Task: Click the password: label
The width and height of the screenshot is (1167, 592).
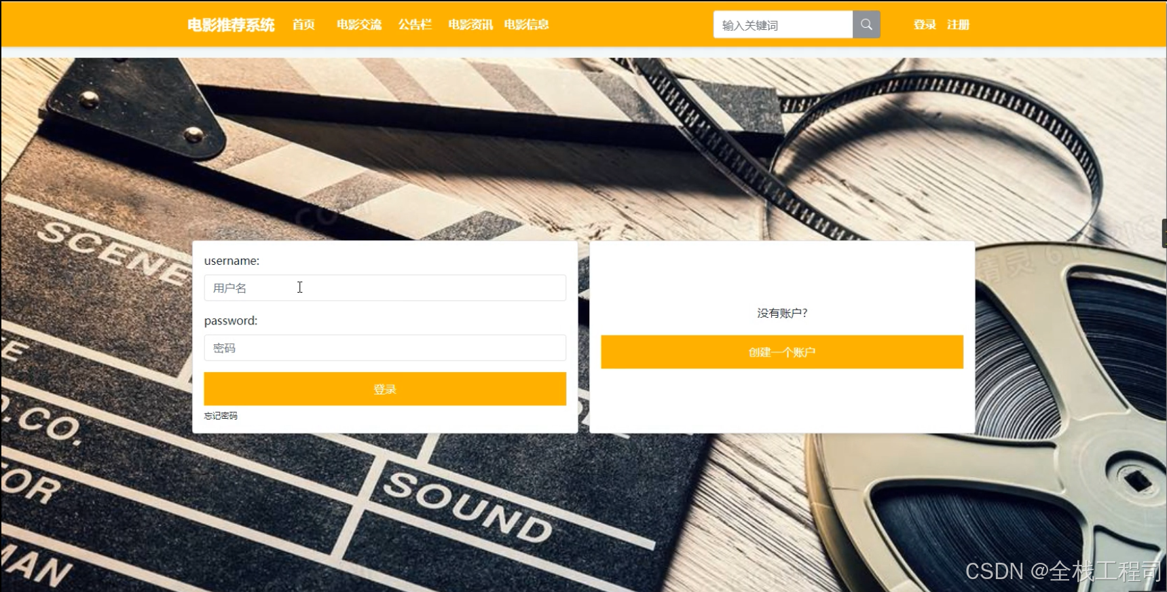Action: point(231,320)
